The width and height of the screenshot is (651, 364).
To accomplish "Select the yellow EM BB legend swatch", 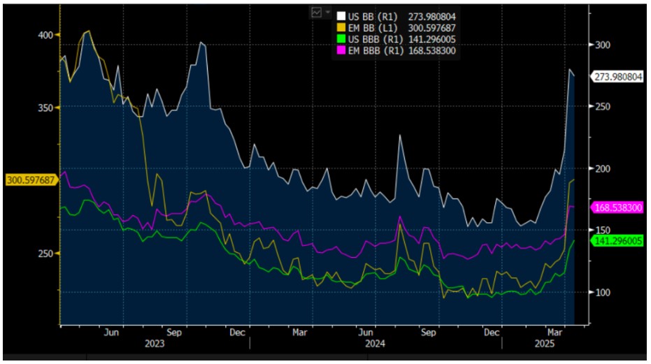I will point(341,27).
